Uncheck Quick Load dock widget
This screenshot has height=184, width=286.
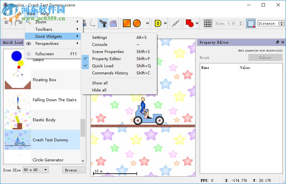pyautogui.click(x=102, y=66)
